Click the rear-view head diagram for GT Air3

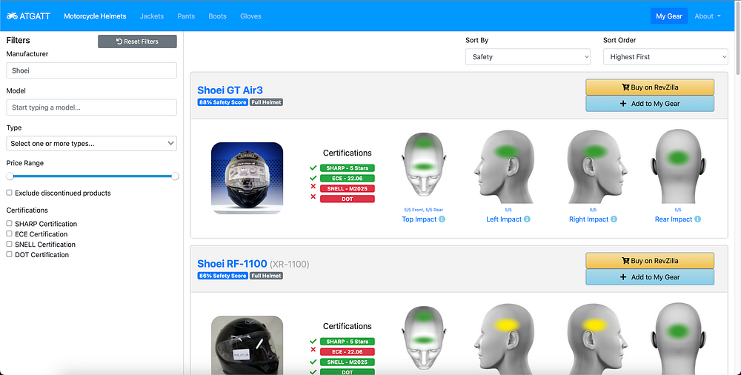tap(678, 167)
